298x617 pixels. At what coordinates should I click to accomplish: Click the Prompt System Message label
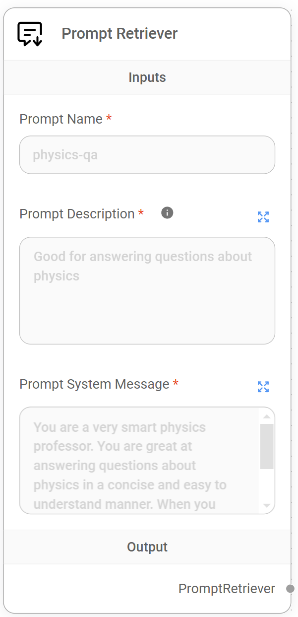pos(94,384)
